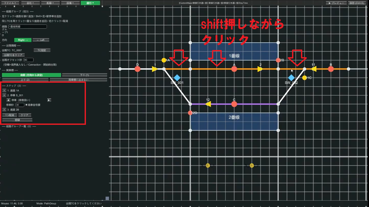This screenshot has width=369, height=207.
Task: Click the orange track segment between A and signal 2
Action: click(247, 69)
